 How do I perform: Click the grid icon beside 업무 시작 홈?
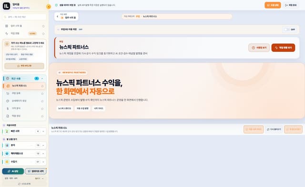(x=7, y=26)
